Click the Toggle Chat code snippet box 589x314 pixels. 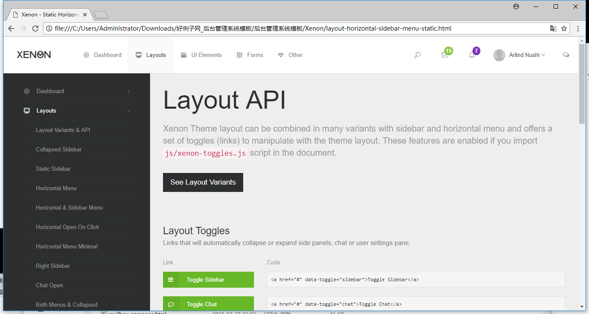[416, 304]
